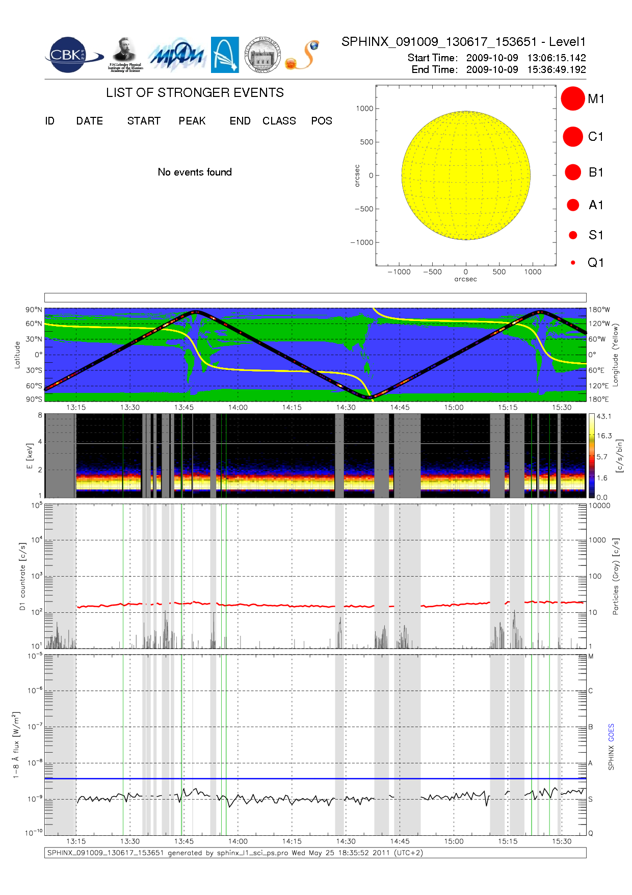The image size is (632, 895).
Task: Click the 180°W longitude label
Action: tap(599, 310)
